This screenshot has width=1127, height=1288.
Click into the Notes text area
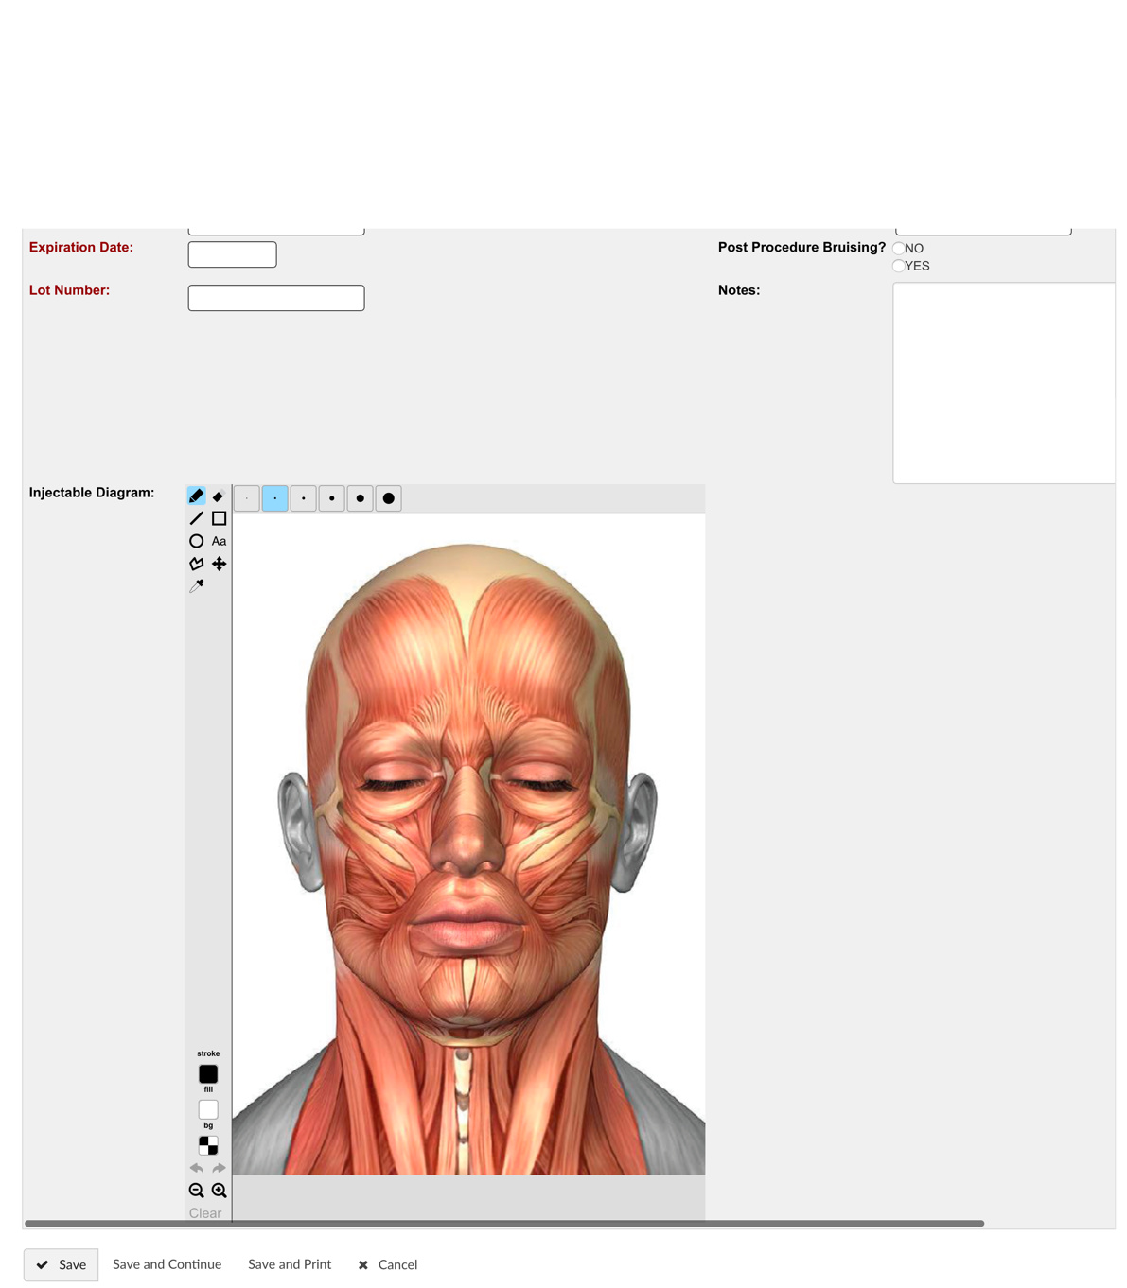click(1004, 383)
